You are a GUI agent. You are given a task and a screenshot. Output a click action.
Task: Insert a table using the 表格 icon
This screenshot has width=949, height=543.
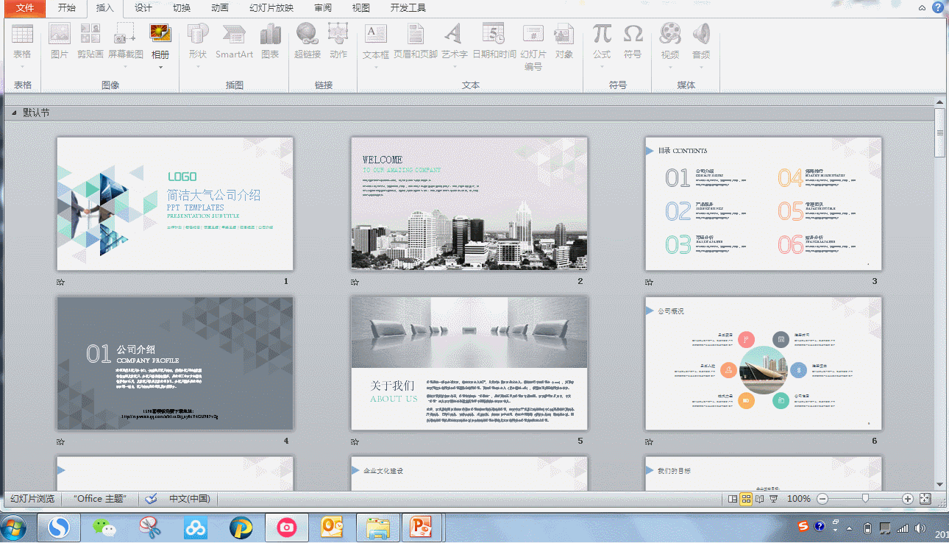click(22, 35)
